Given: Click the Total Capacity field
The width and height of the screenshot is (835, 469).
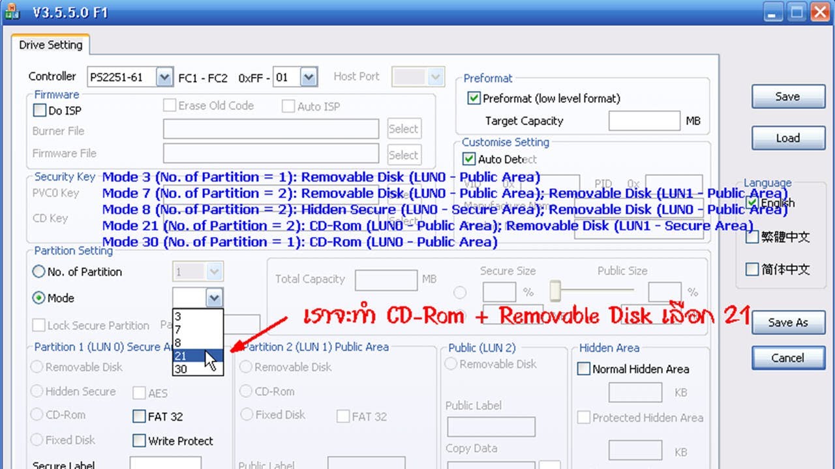Looking at the screenshot, I should [x=386, y=280].
